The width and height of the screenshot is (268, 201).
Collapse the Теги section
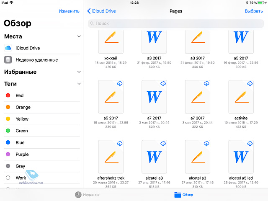[x=79, y=84]
